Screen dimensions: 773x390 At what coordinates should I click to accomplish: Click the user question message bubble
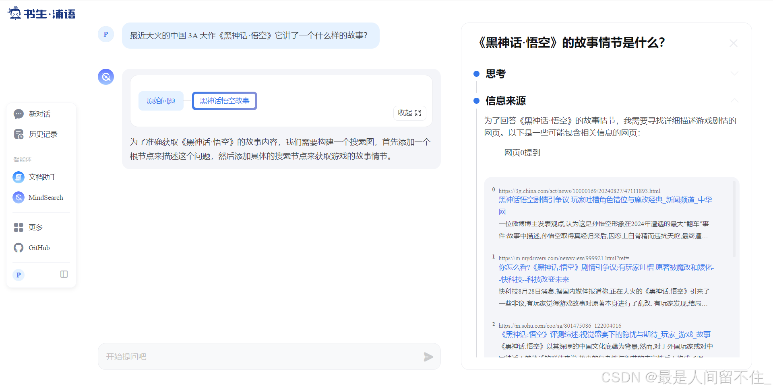click(x=250, y=36)
